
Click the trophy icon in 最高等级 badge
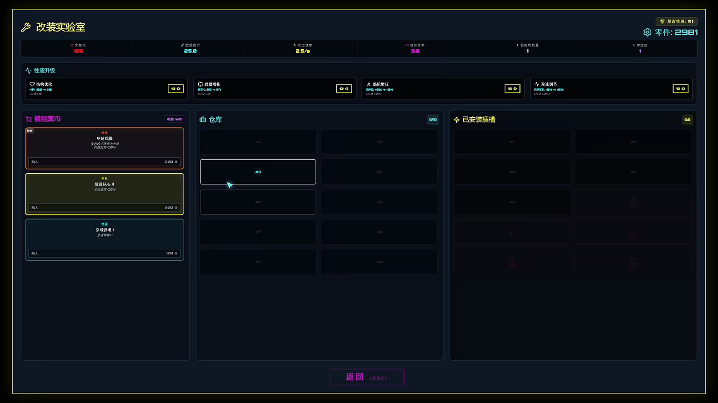coord(662,21)
